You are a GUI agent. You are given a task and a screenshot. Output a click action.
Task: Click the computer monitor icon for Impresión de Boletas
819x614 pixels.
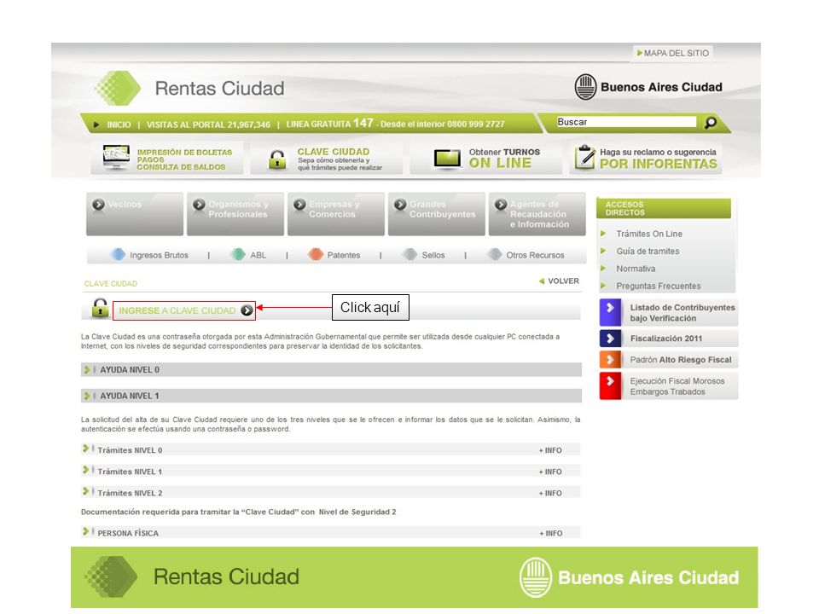click(x=116, y=157)
